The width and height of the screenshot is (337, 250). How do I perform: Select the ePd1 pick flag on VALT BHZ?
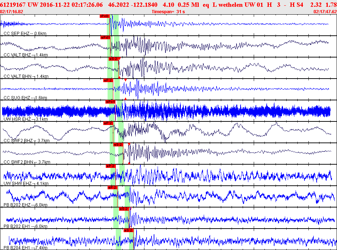(105, 37)
